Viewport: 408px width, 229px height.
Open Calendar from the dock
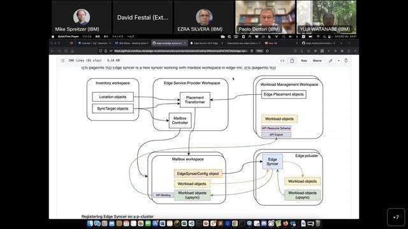pos(126,223)
